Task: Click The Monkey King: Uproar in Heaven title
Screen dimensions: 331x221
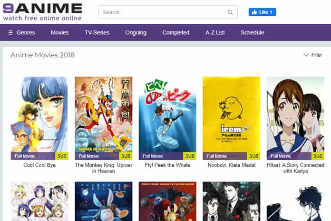Action: [104, 168]
